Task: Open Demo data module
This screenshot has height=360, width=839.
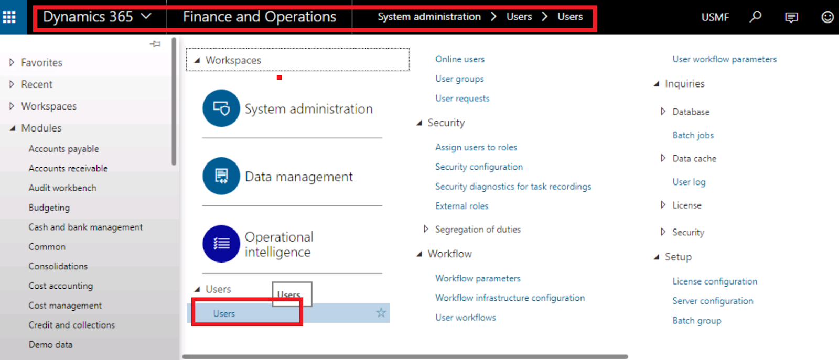Action: (x=51, y=344)
